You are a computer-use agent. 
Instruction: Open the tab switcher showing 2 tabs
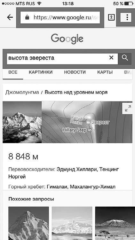click(111, 17)
